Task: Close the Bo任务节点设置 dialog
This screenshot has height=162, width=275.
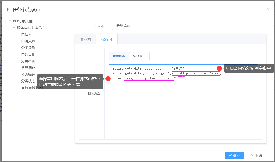Action: click(267, 9)
